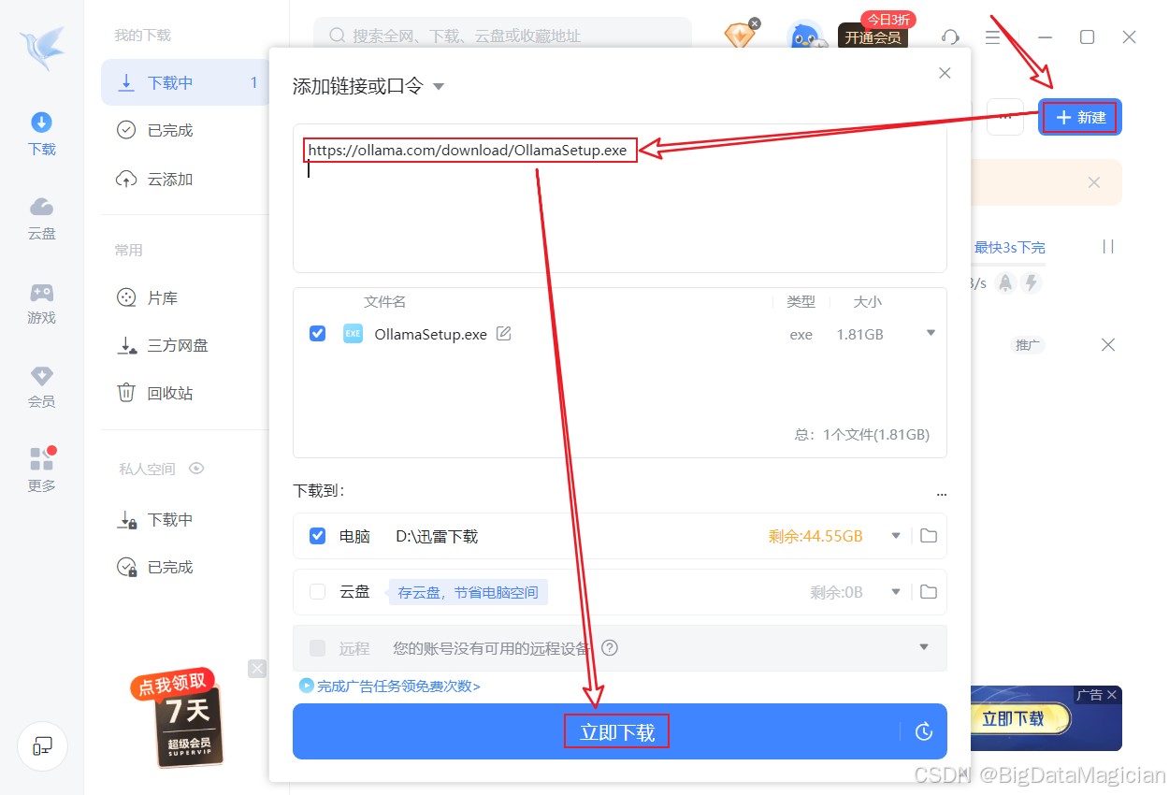Open the 云盘 path dropdown
Image resolution: width=1169 pixels, height=795 pixels.
pos(896,592)
